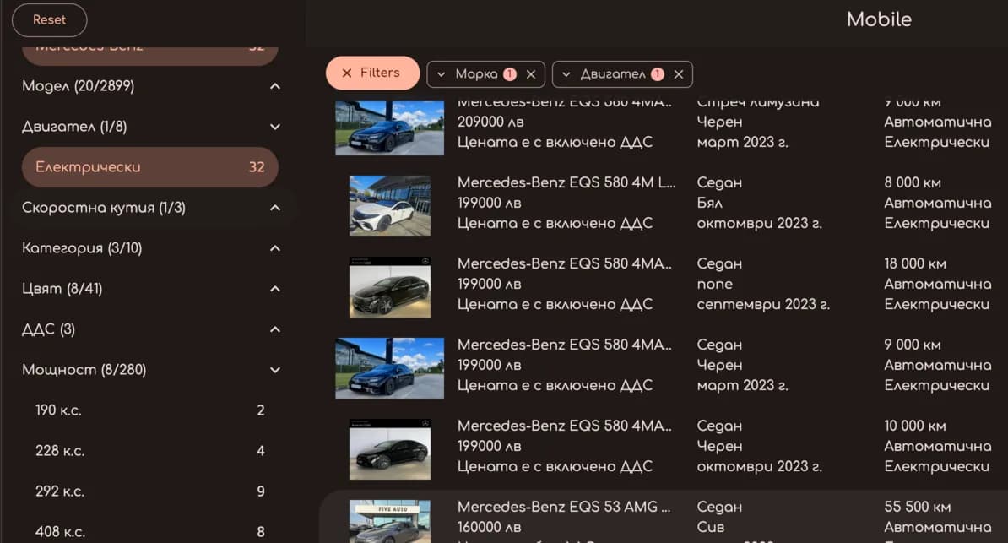This screenshot has height=543, width=1008.
Task: Expand the Модел (20/2899) section
Action: click(x=274, y=86)
